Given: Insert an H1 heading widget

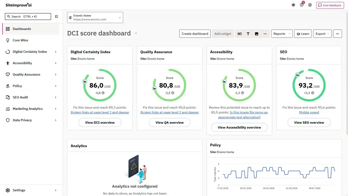Looking at the screenshot, I should pos(240,34).
